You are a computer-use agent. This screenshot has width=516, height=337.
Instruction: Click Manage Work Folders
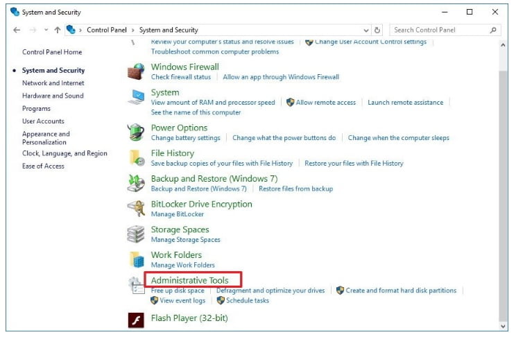point(183,265)
